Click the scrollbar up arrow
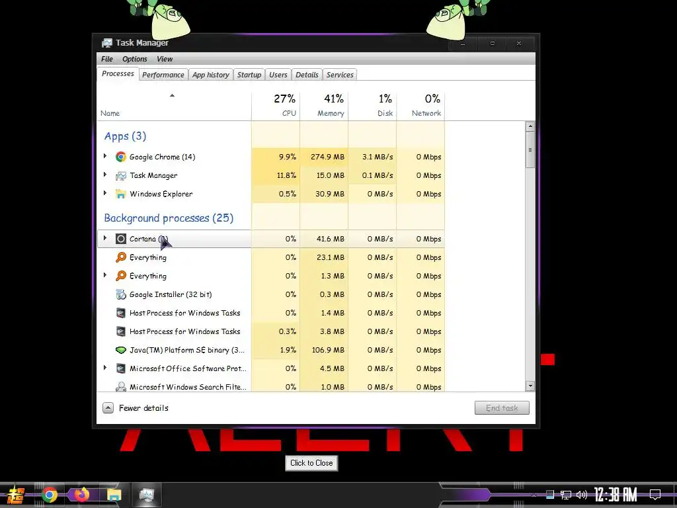 [530, 126]
